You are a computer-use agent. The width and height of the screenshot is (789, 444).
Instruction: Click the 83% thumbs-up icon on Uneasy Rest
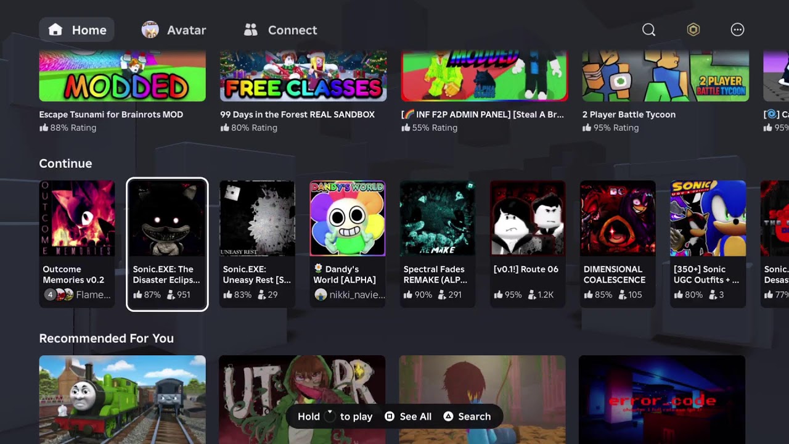tap(227, 295)
